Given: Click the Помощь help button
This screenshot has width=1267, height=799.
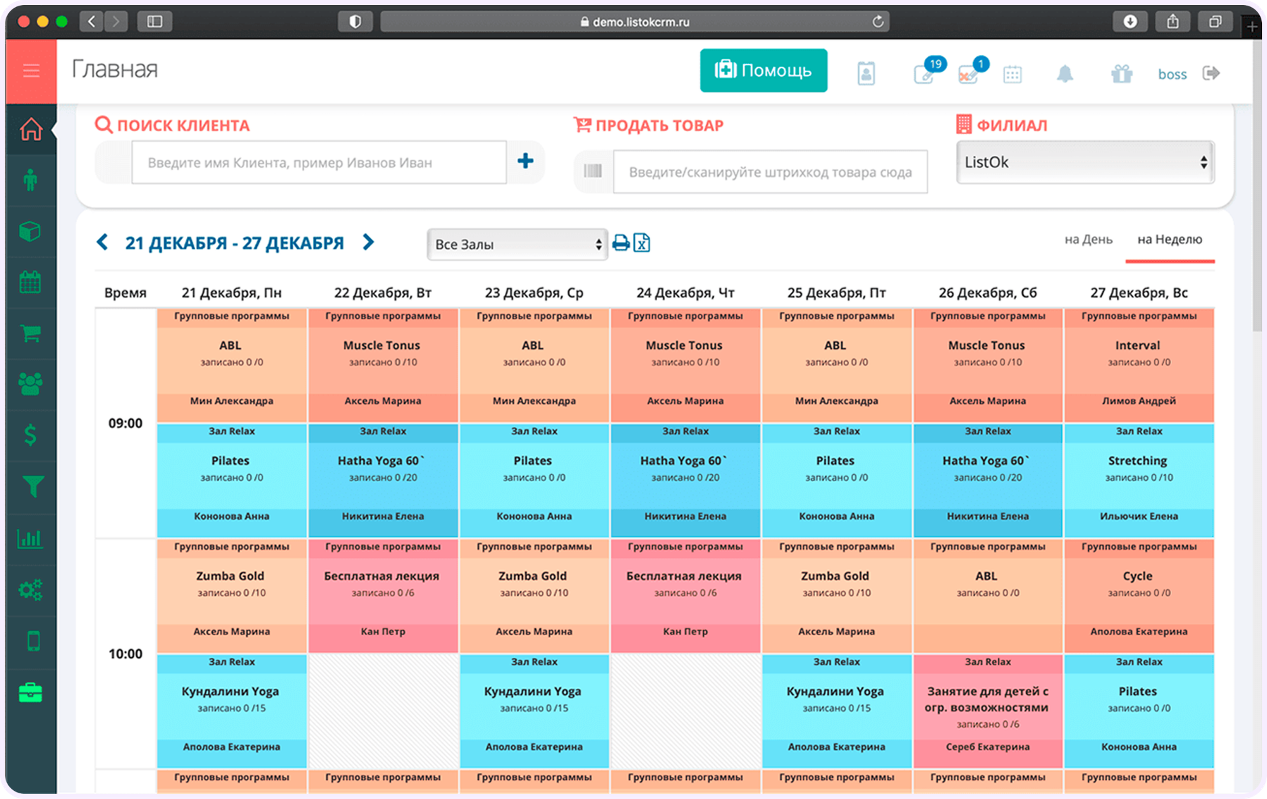Looking at the screenshot, I should coord(763,70).
